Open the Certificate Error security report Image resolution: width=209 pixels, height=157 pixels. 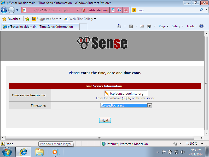(x=95, y=10)
